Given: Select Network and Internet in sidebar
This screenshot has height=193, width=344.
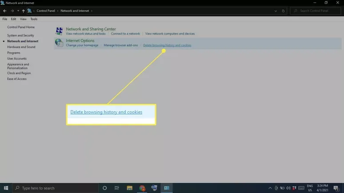Looking at the screenshot, I should point(23,41).
